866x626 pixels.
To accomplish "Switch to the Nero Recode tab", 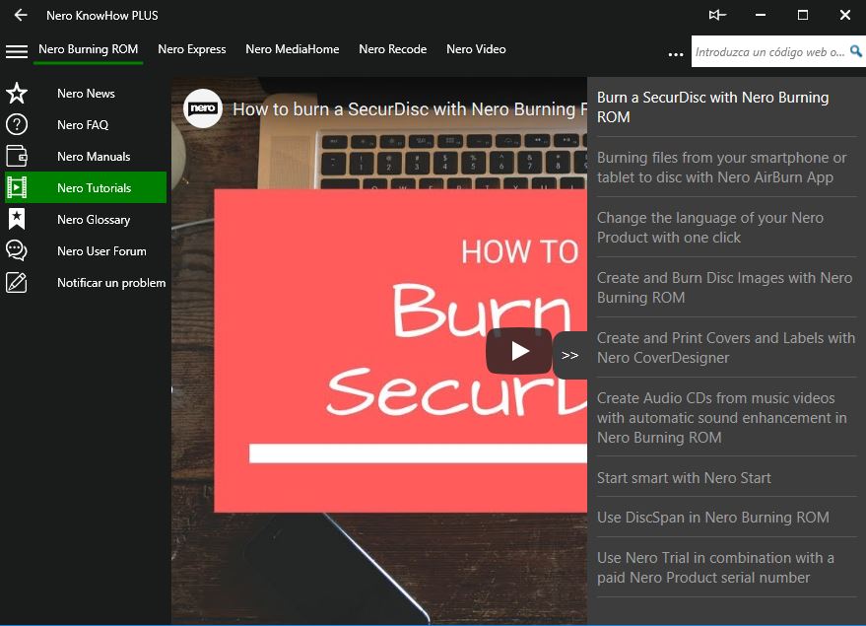I will [x=392, y=49].
